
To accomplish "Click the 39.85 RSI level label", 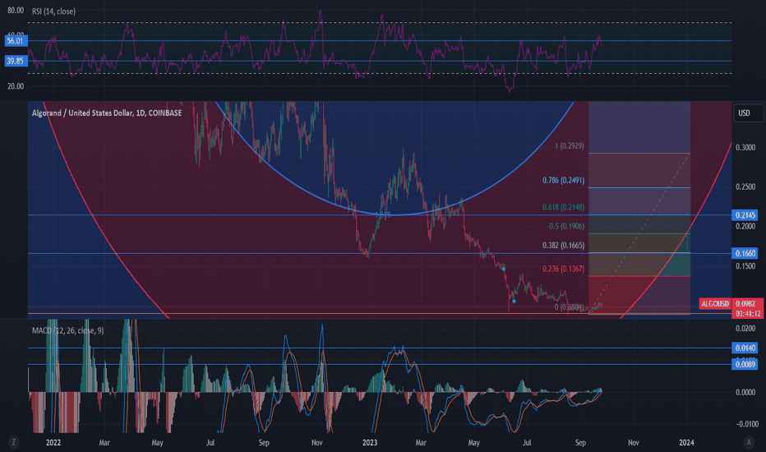I will [16, 61].
